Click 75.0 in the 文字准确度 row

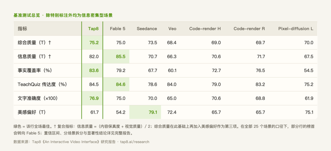click(x=121, y=98)
